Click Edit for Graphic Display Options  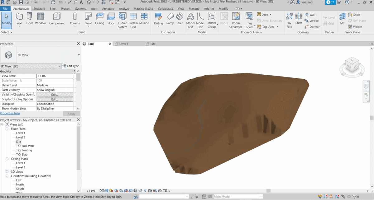(55, 99)
